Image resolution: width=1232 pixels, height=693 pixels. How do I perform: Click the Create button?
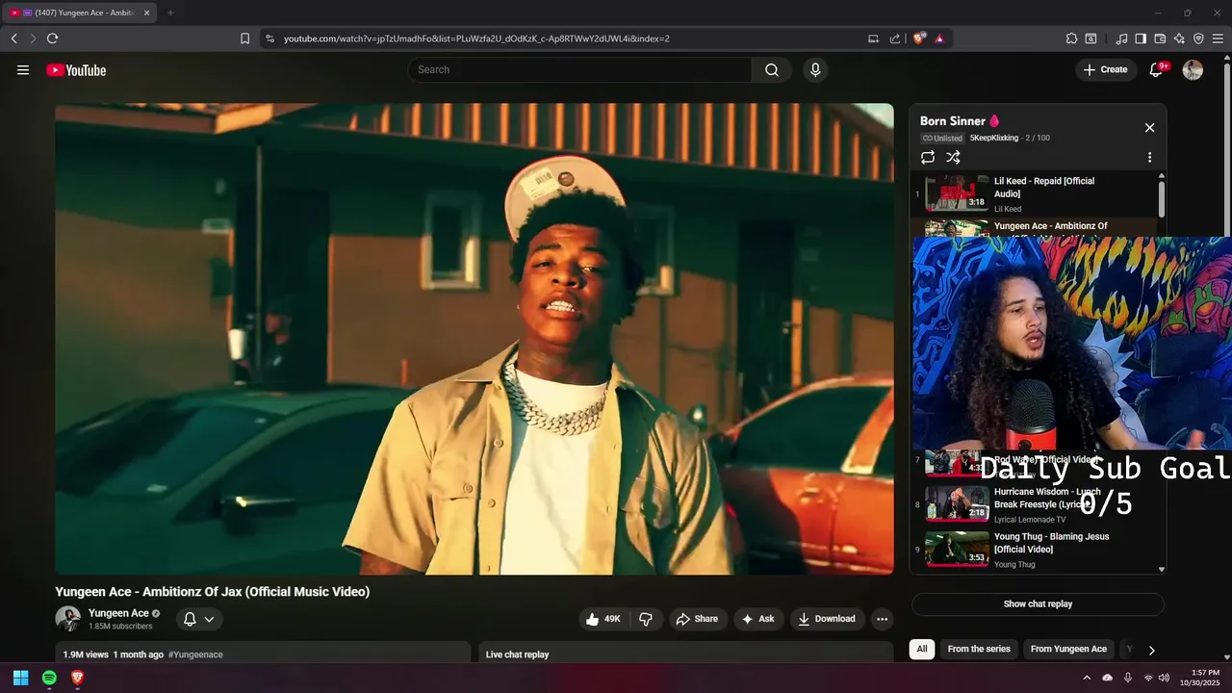coord(1106,69)
